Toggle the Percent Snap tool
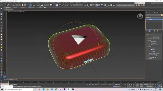 pos(65,5)
